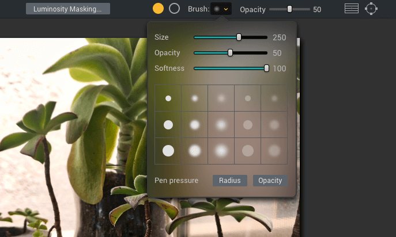This screenshot has height=237, width=396.
Task: Click the Softness slider handle
Action: click(266, 68)
